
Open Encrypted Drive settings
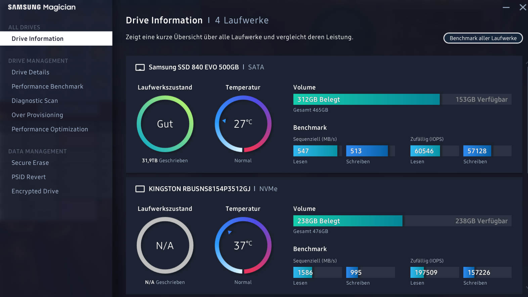point(35,191)
